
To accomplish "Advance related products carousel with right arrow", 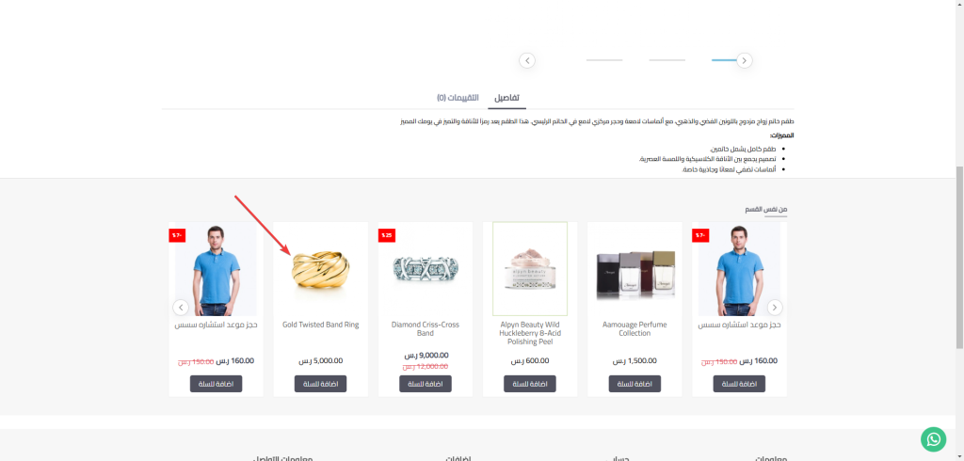I will (776, 308).
